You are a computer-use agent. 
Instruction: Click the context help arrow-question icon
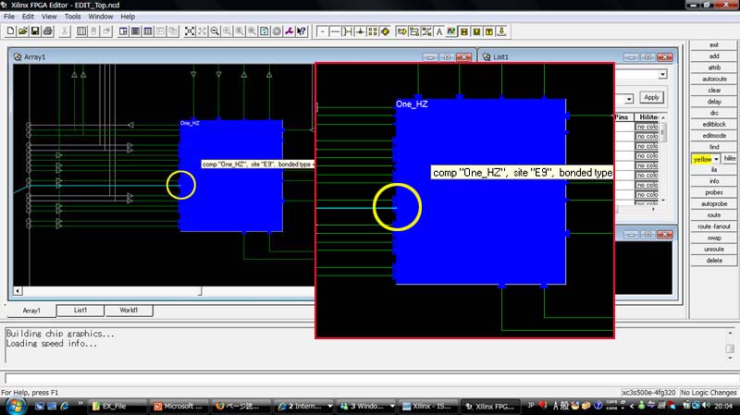click(302, 31)
